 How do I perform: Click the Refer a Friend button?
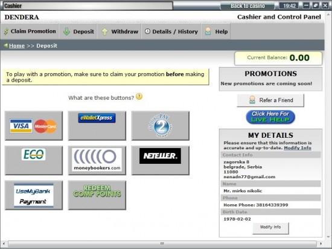tap(270, 100)
